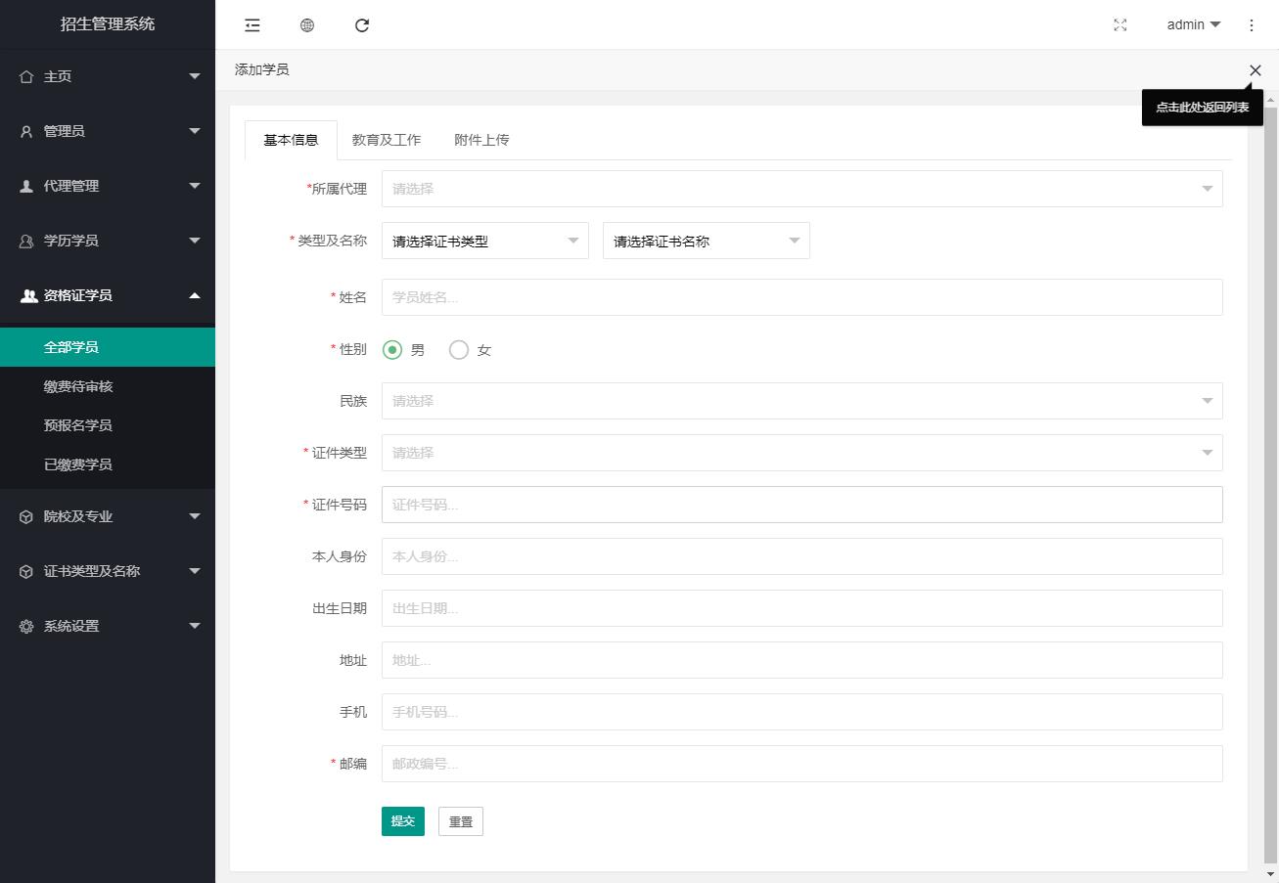Expand the 证件类型 dropdown
Viewport: 1279px width, 883px height.
coord(801,453)
